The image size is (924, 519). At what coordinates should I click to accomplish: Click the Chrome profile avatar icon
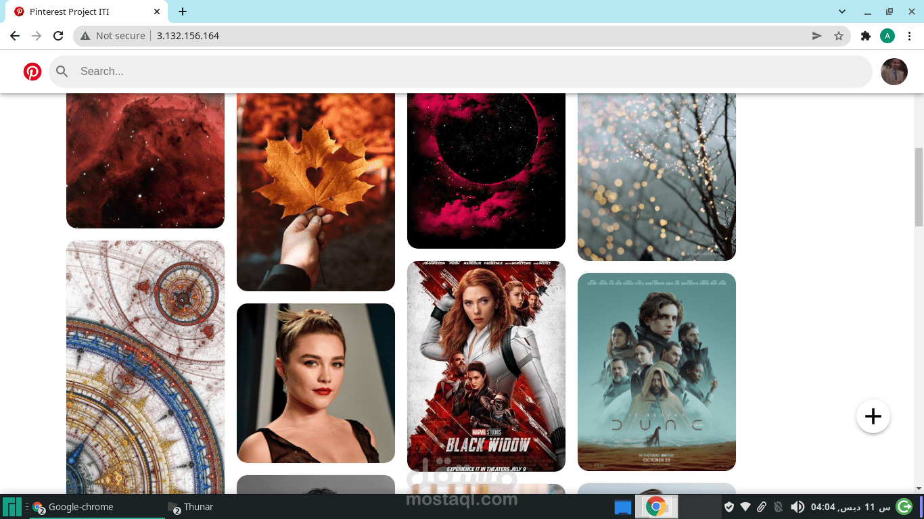[887, 35]
